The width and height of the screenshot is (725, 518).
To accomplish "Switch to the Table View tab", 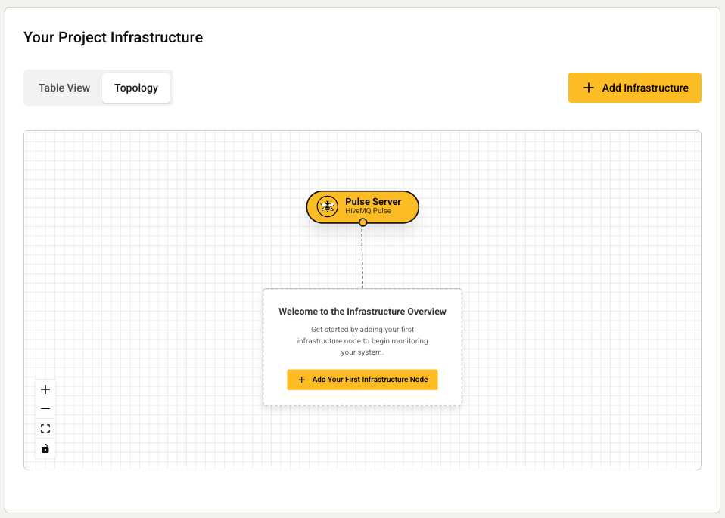I will 64,88.
